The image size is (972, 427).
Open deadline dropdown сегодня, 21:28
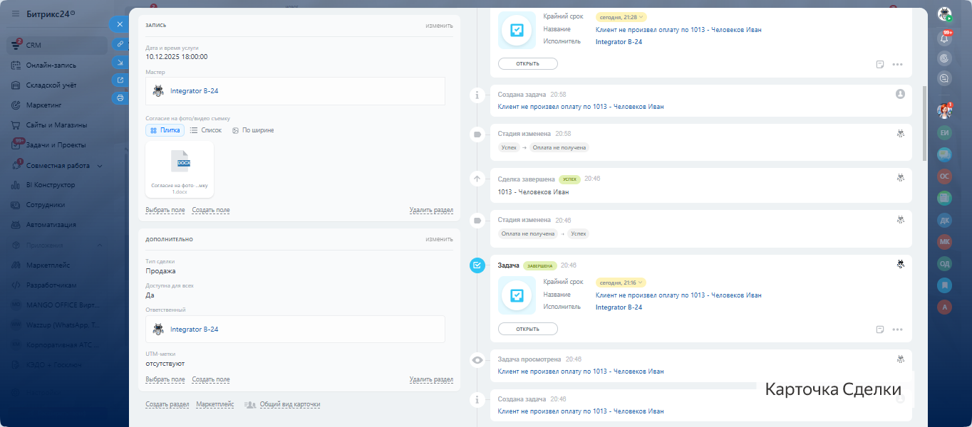621,17
